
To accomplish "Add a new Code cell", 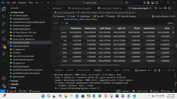I will (x=71, y=16).
